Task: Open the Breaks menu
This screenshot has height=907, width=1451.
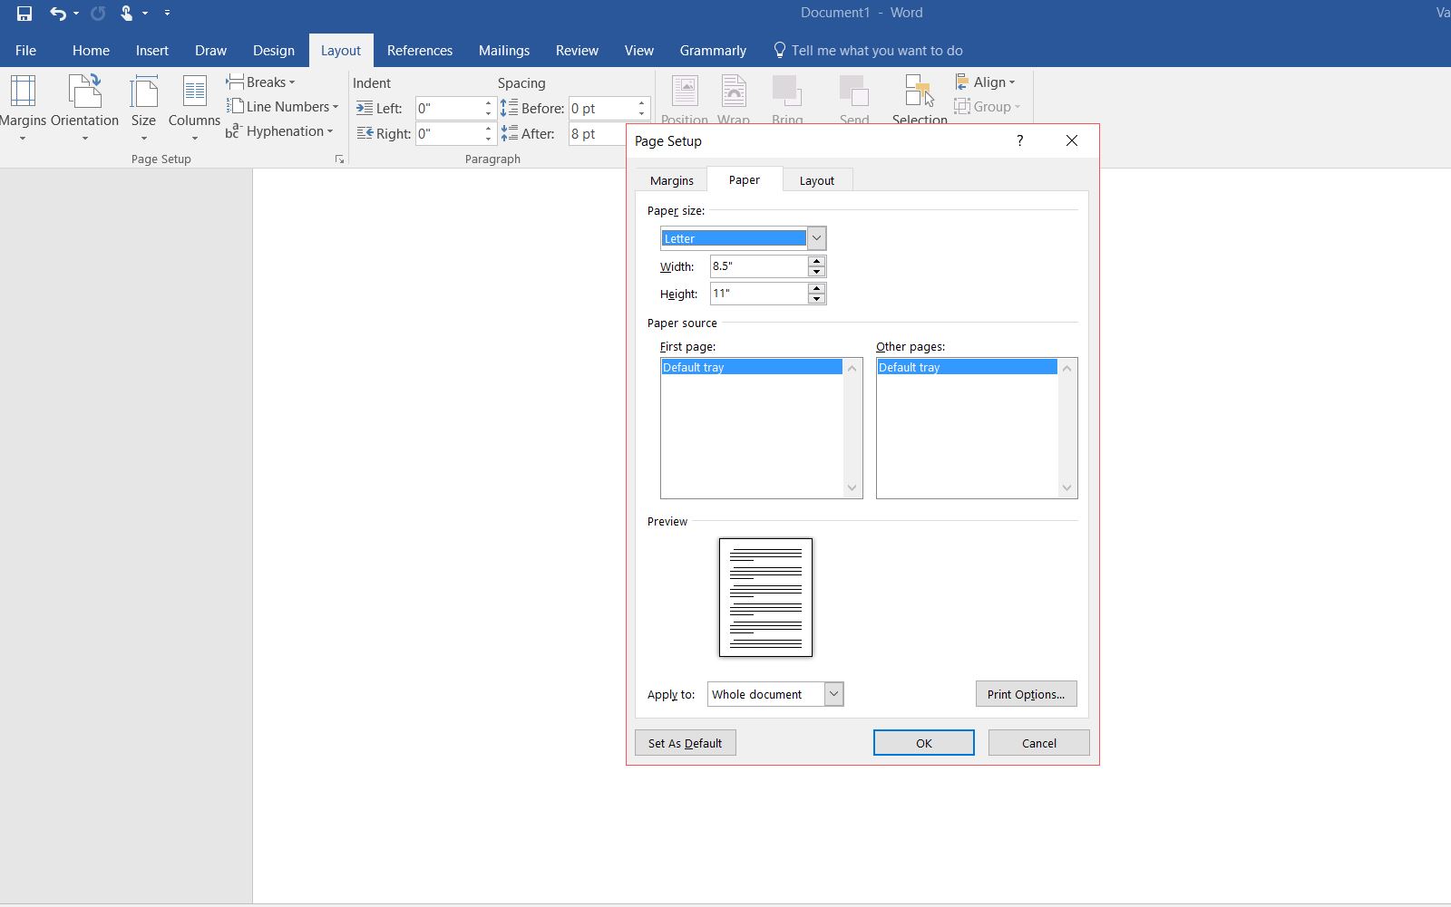Action: click(x=261, y=82)
